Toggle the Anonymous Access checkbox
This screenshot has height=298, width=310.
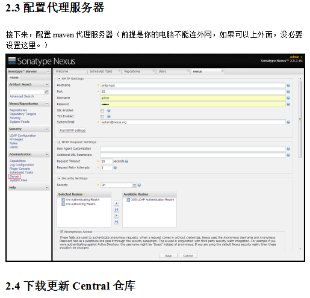(61, 232)
